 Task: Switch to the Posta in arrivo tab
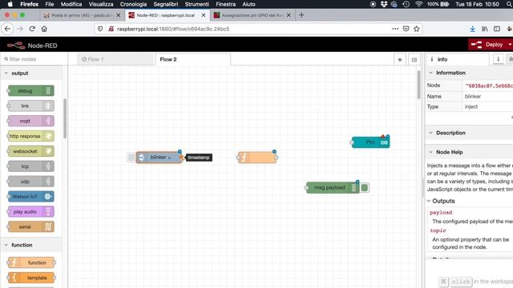tap(83, 15)
